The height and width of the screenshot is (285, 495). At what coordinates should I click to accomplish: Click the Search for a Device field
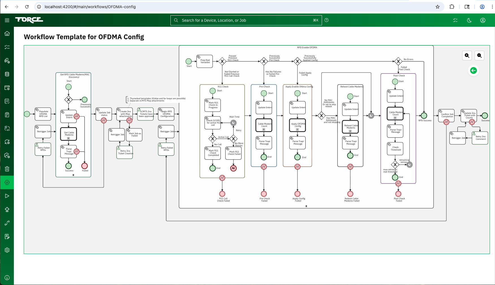[x=246, y=20]
